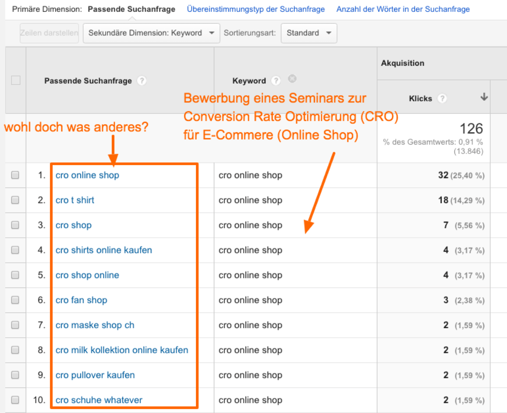Click the Akquisition column group header
507x413 pixels.
coord(403,63)
